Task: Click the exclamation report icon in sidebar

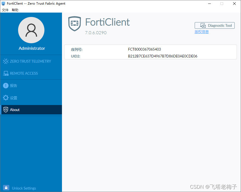Action: click(x=6, y=86)
